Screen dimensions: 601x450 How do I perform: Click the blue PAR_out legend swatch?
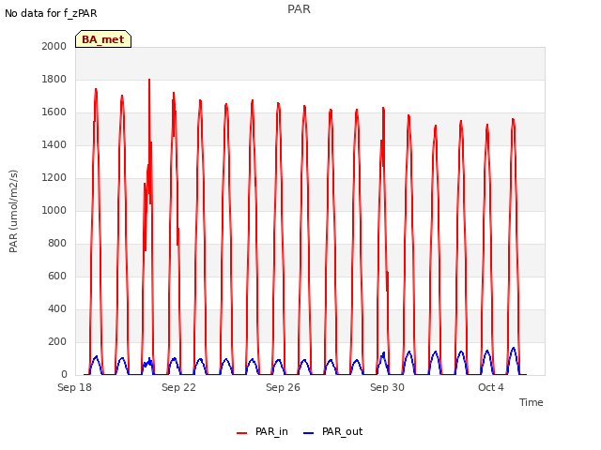point(309,433)
